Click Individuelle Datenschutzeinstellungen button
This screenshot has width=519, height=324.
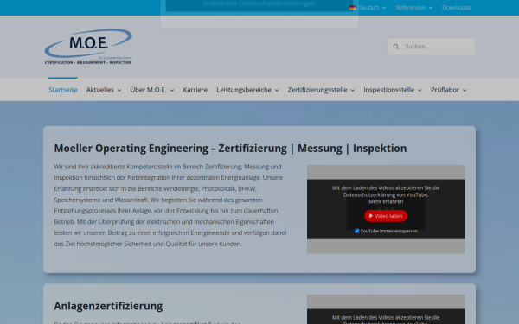[x=259, y=4]
